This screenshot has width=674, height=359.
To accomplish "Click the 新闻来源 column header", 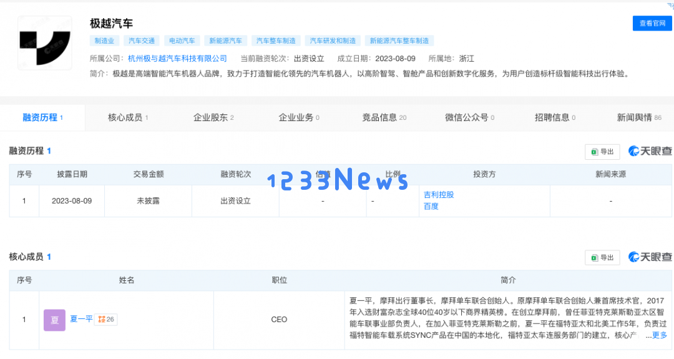I will [611, 174].
